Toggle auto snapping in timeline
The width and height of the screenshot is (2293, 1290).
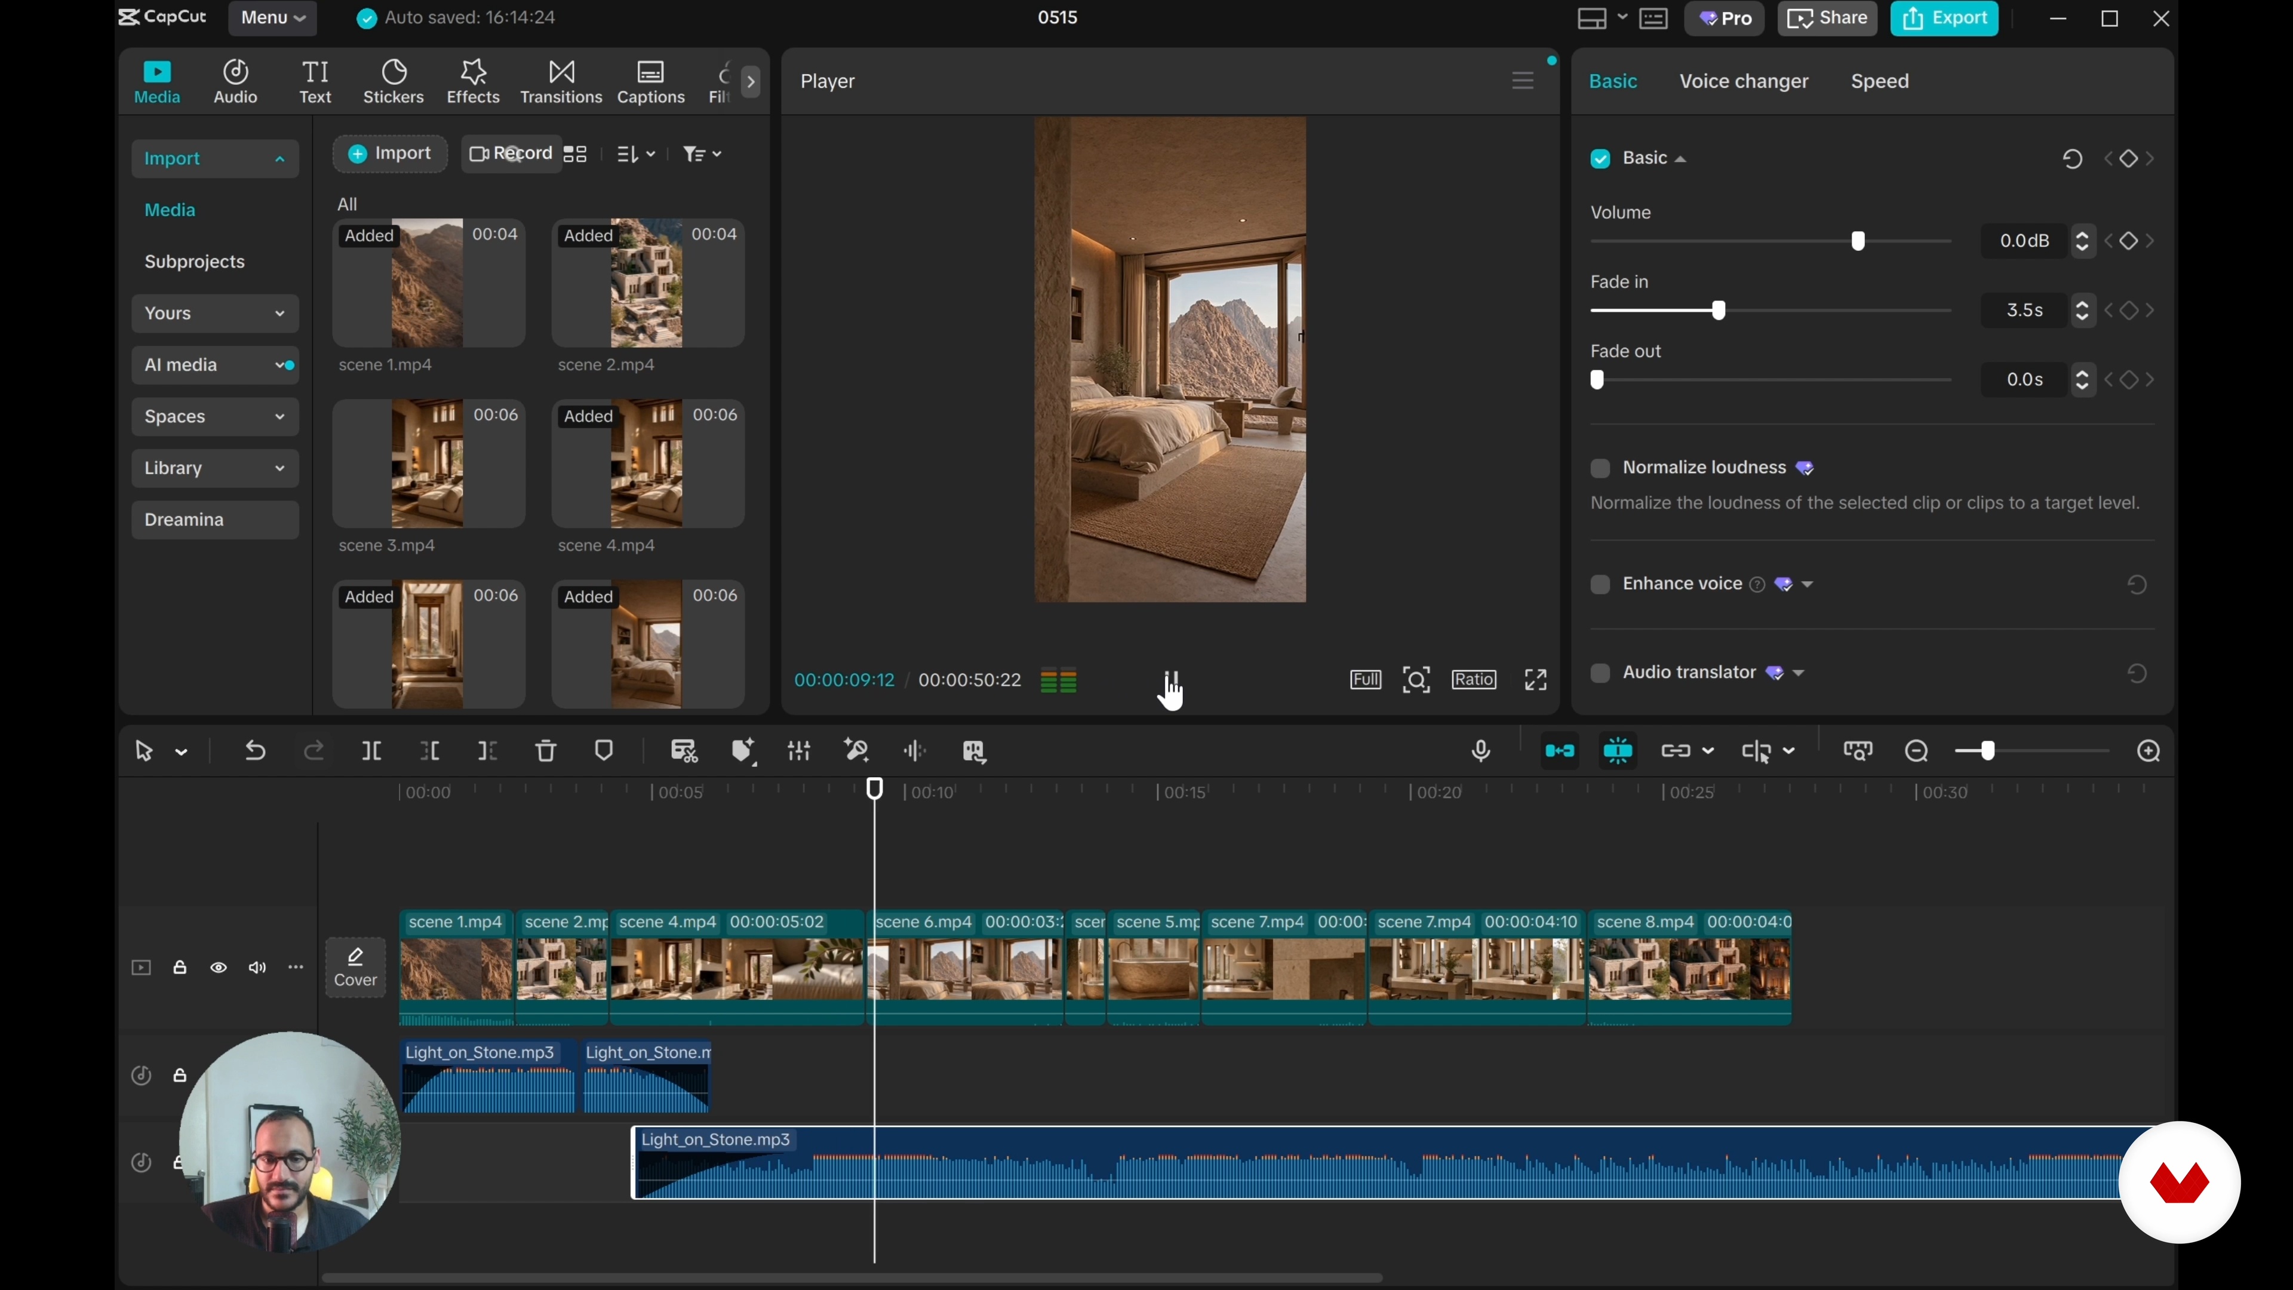coord(1618,751)
